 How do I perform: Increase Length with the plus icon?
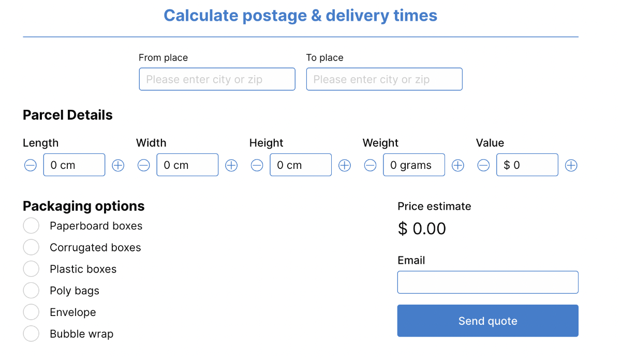point(118,165)
